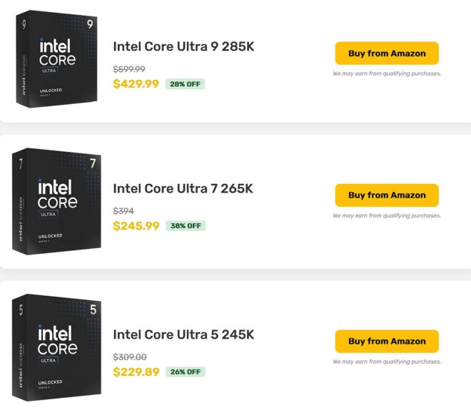
Task: Buy the Ultra 7 265K from Amazon
Action: click(387, 195)
